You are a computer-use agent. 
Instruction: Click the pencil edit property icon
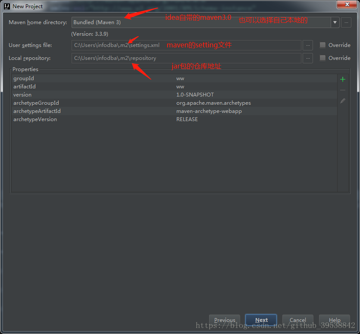pos(343,101)
